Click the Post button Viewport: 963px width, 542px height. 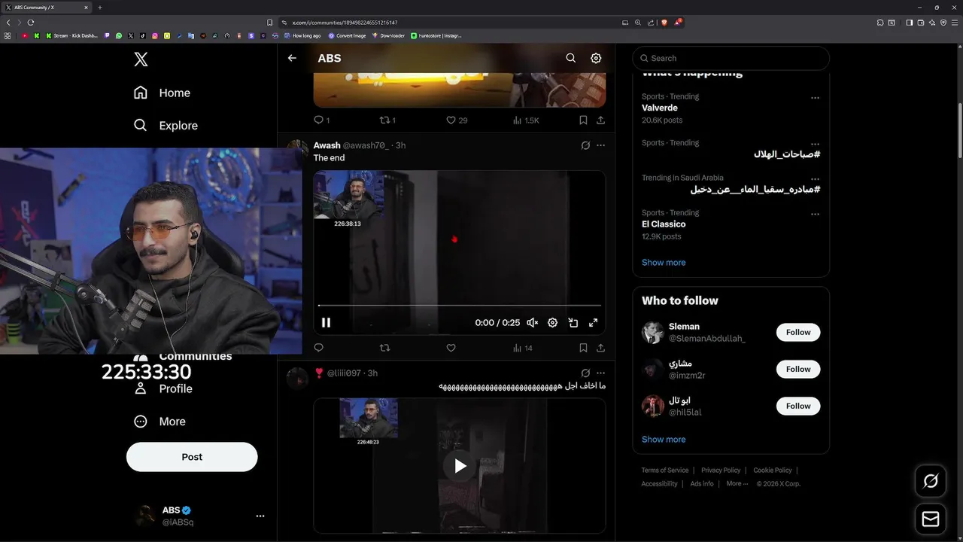pos(192,457)
